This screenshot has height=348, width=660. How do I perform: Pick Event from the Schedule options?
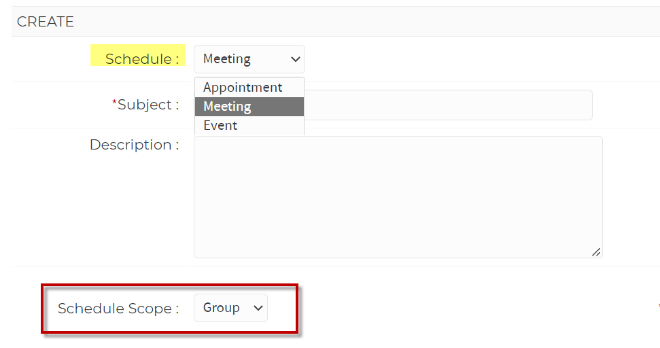click(x=249, y=125)
